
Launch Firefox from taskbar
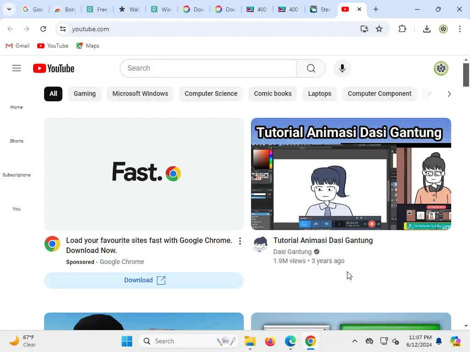270,341
